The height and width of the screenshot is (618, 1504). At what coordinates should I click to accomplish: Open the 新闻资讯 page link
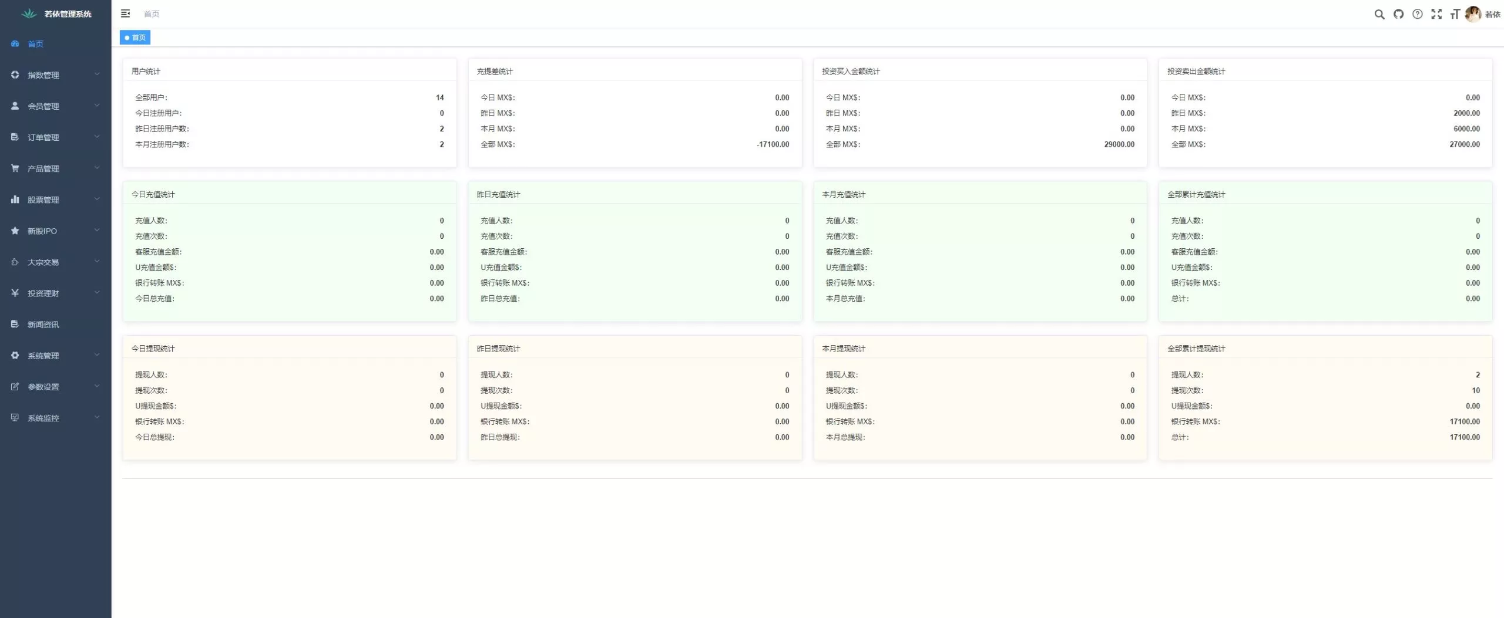pos(43,325)
